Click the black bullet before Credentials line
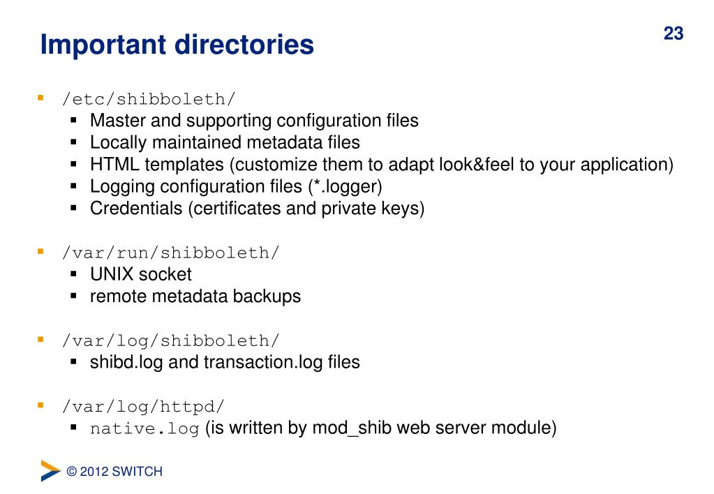 74,208
